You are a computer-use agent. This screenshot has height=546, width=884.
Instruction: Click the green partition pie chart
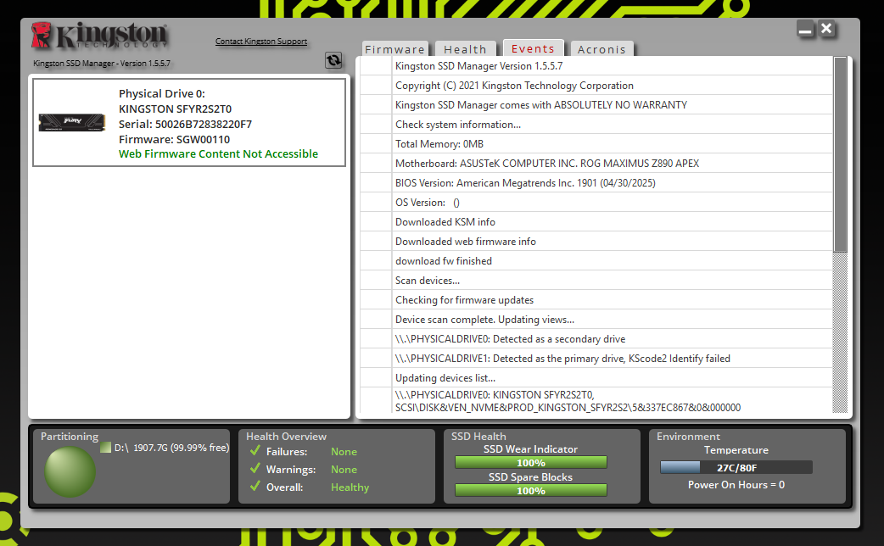click(70, 471)
